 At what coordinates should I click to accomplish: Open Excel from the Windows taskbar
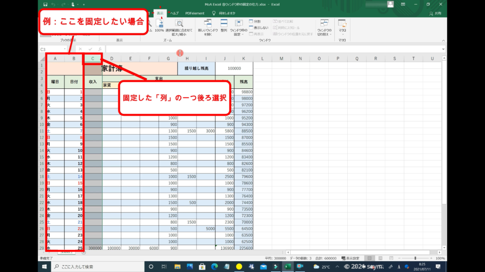point(287,267)
